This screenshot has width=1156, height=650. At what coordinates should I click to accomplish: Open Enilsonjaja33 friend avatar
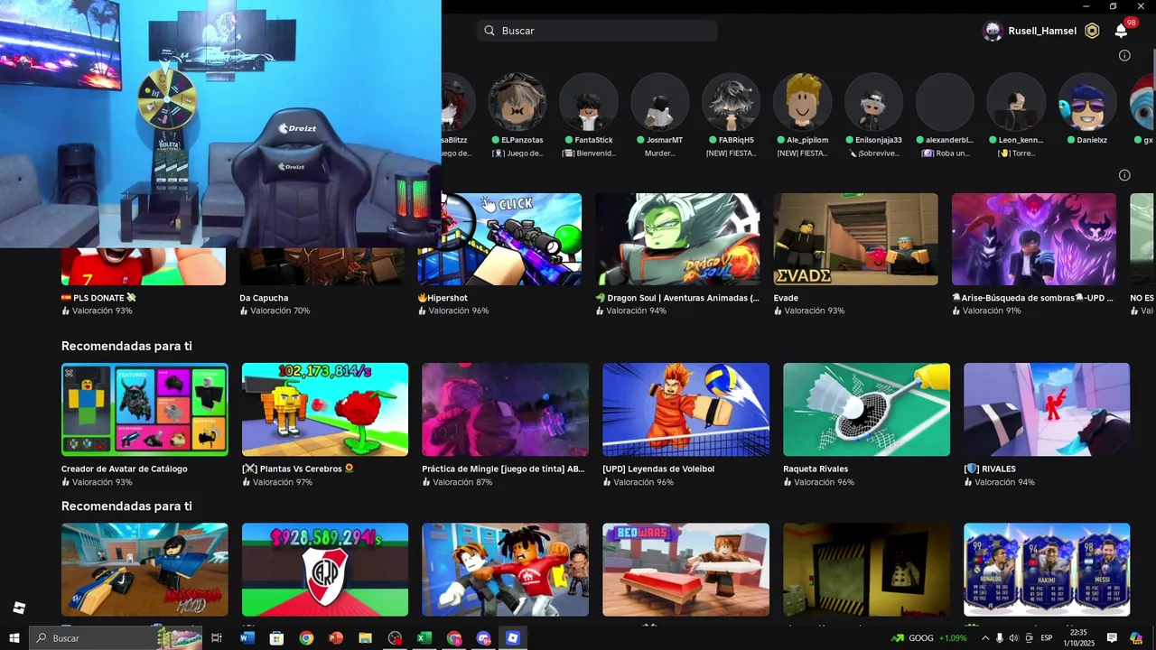click(x=874, y=102)
